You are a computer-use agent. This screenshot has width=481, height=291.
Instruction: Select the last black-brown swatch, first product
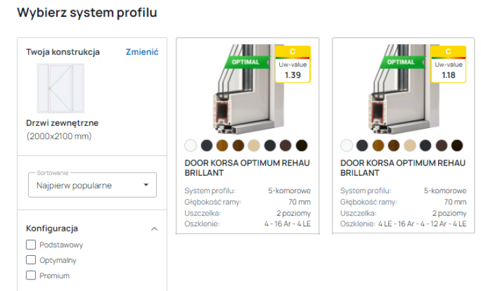coord(302,145)
